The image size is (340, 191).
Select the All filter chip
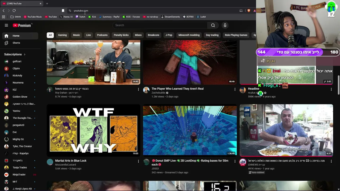click(x=50, y=35)
